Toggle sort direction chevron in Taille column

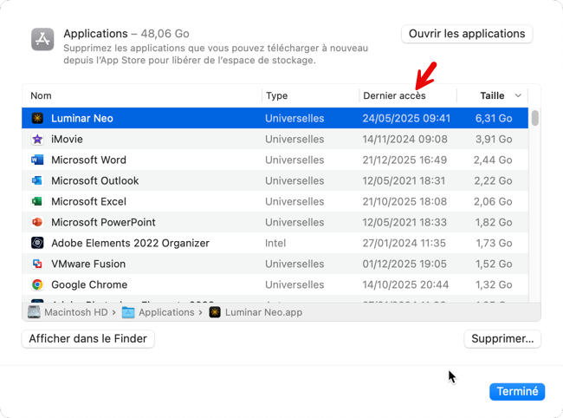point(518,95)
